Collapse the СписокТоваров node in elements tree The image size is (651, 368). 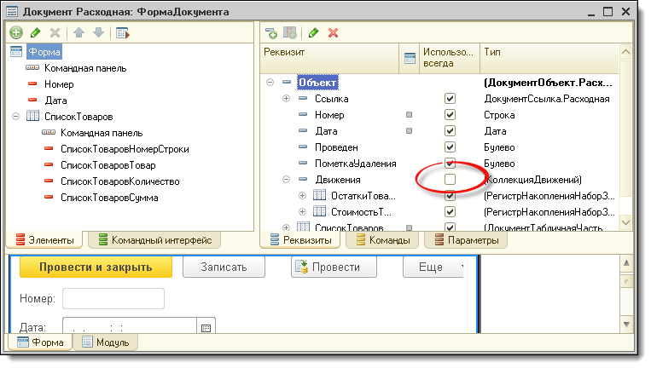point(15,117)
